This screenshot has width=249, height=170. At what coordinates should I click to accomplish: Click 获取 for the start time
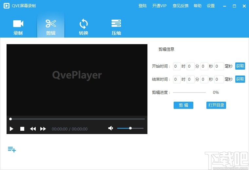point(240,66)
